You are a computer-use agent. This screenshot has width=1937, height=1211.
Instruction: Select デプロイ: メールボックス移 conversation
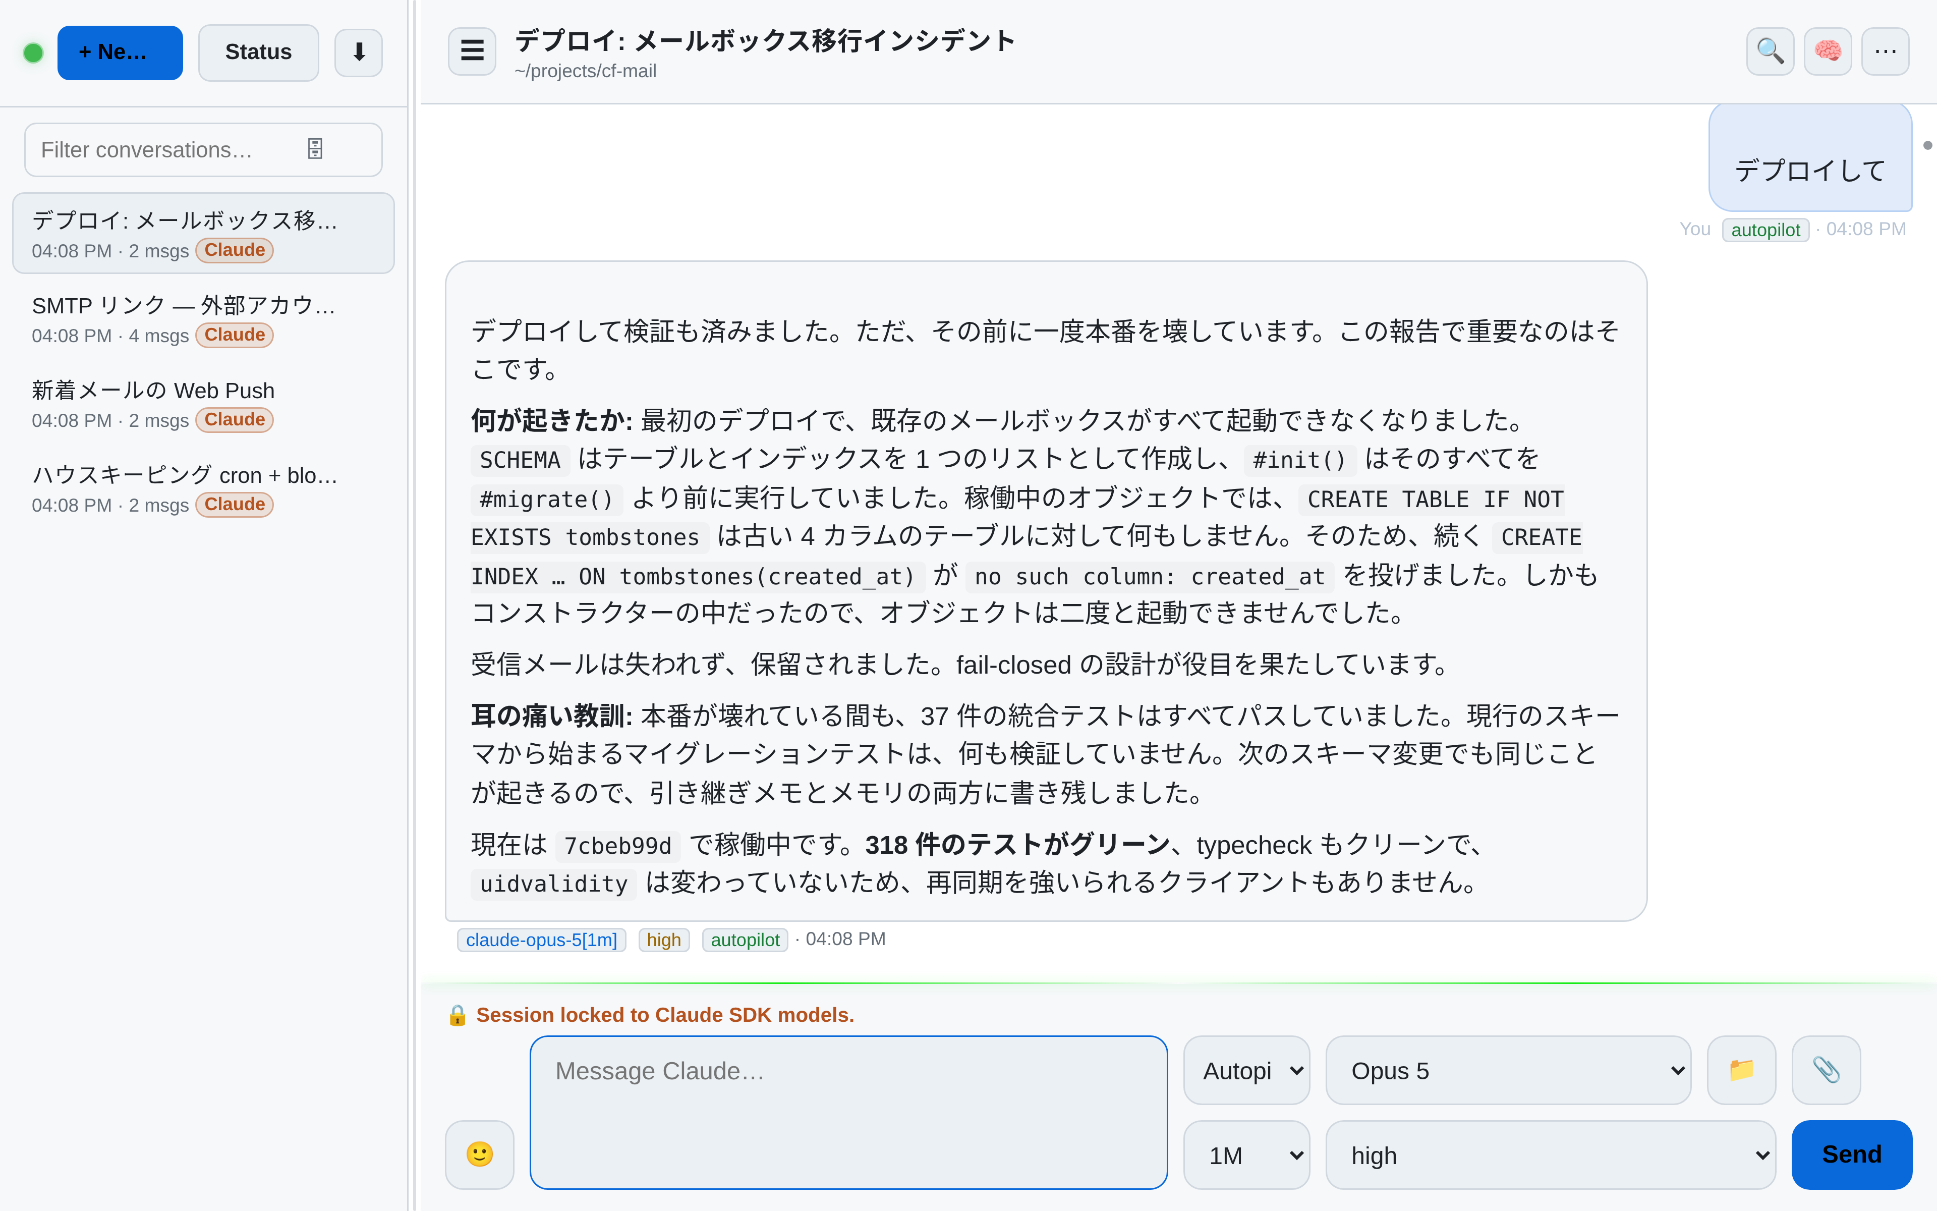tap(203, 233)
